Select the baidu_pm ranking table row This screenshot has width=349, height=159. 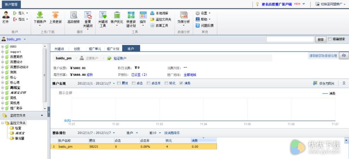point(133,147)
